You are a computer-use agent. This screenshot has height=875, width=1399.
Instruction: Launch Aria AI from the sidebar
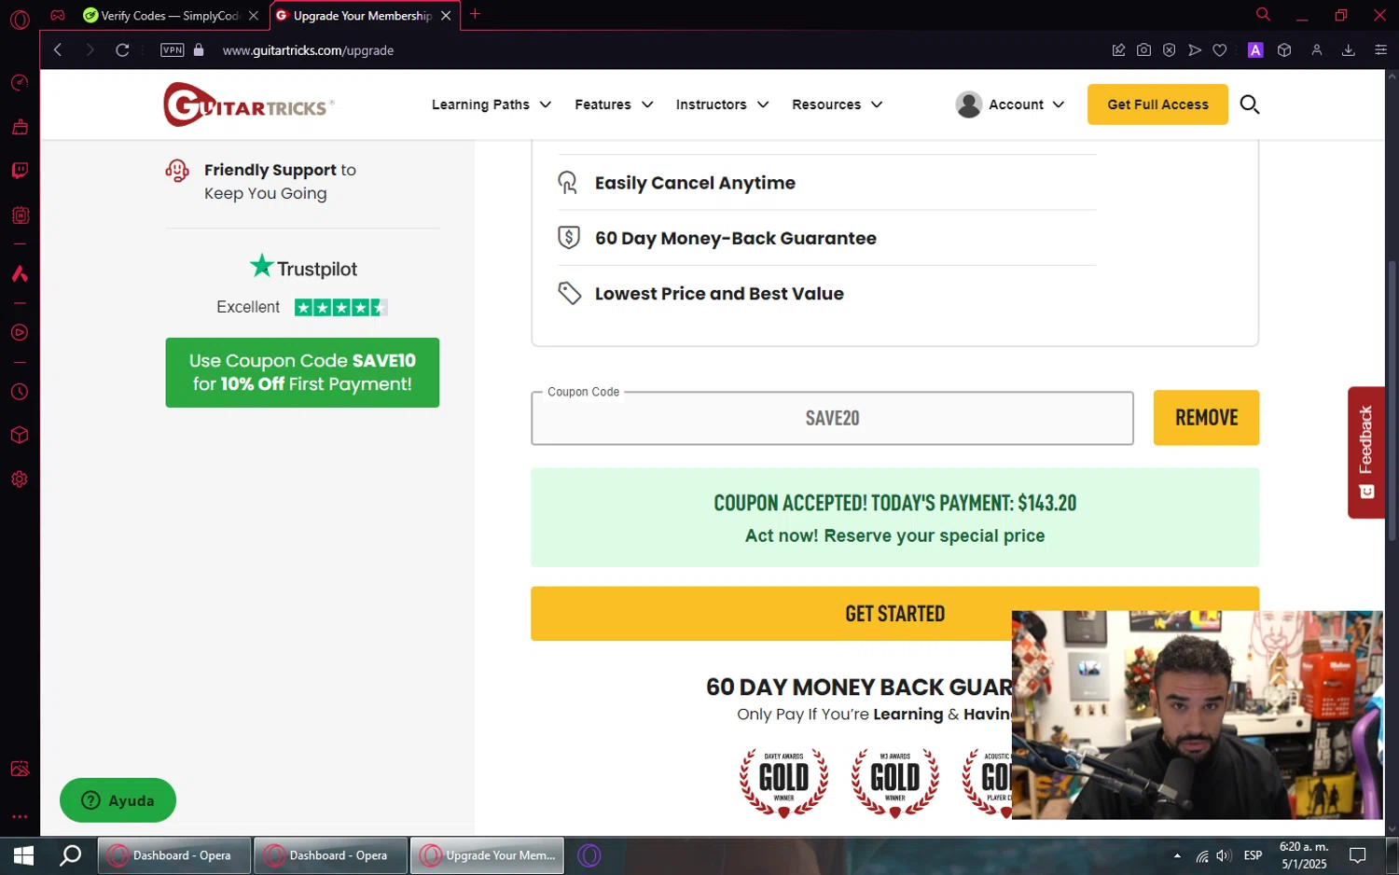click(x=20, y=273)
